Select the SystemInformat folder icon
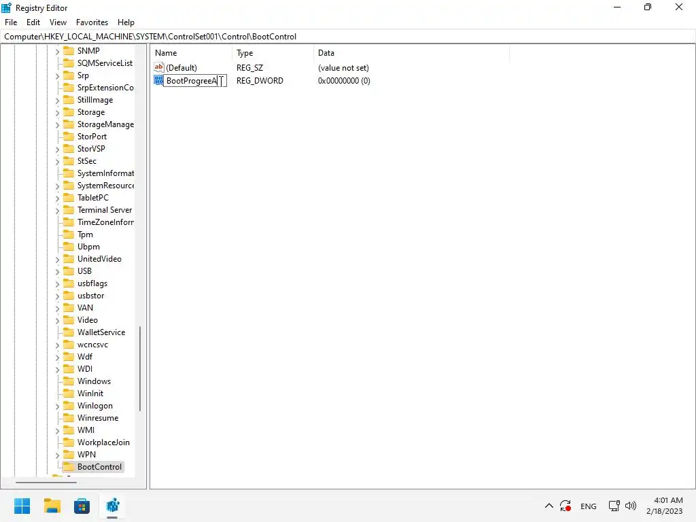The image size is (696, 522). point(69,173)
